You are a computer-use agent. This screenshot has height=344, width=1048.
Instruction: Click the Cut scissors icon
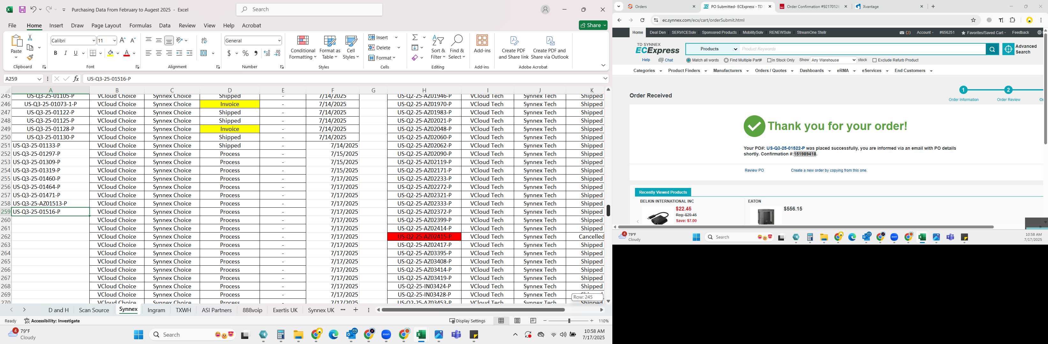pos(30,37)
